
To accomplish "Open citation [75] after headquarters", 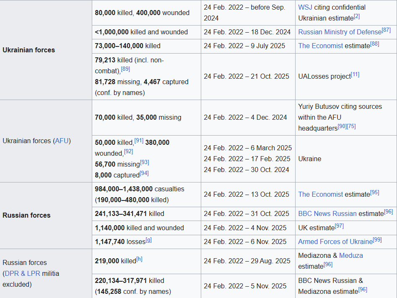I will 351,126.
